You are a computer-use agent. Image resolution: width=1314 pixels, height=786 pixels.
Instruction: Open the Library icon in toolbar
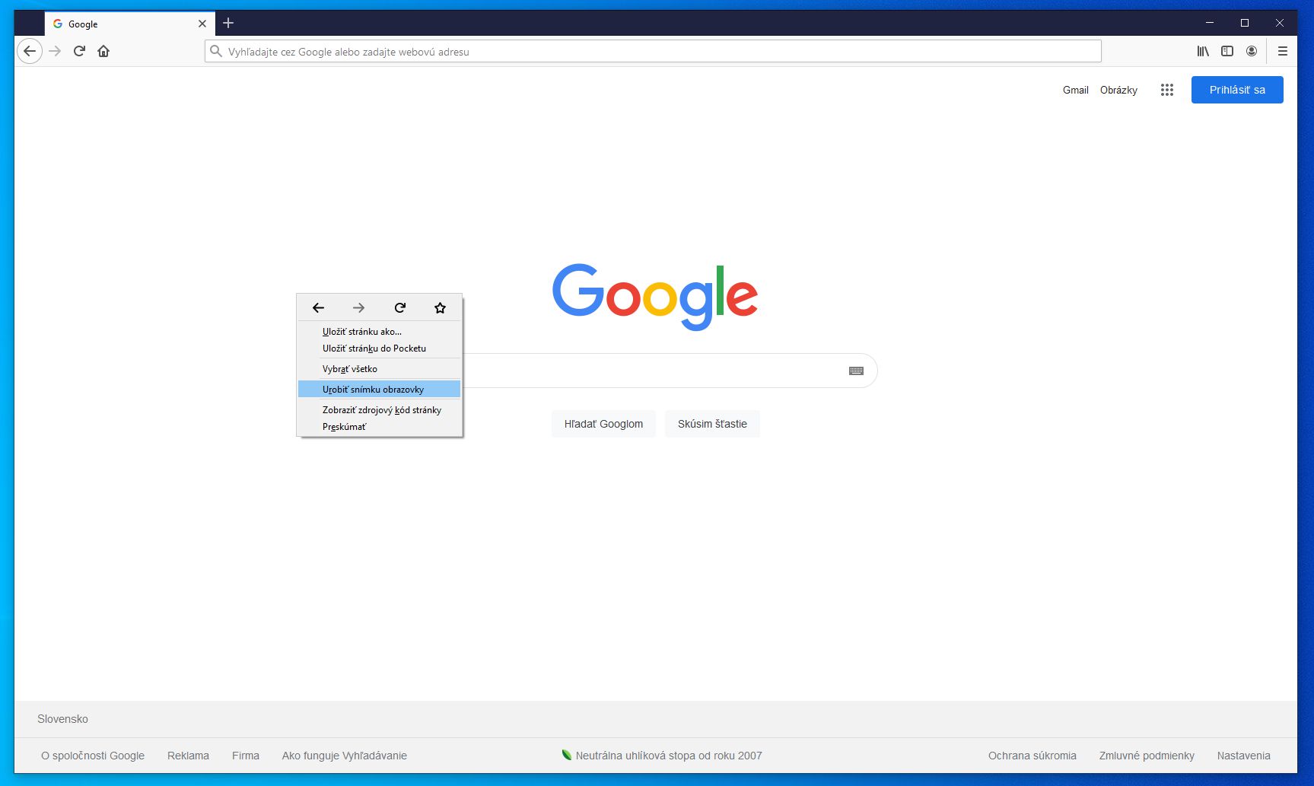click(1203, 51)
